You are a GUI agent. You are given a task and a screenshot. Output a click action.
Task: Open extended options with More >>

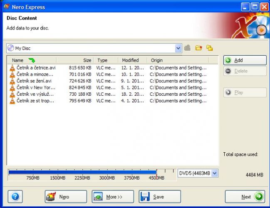113,196
